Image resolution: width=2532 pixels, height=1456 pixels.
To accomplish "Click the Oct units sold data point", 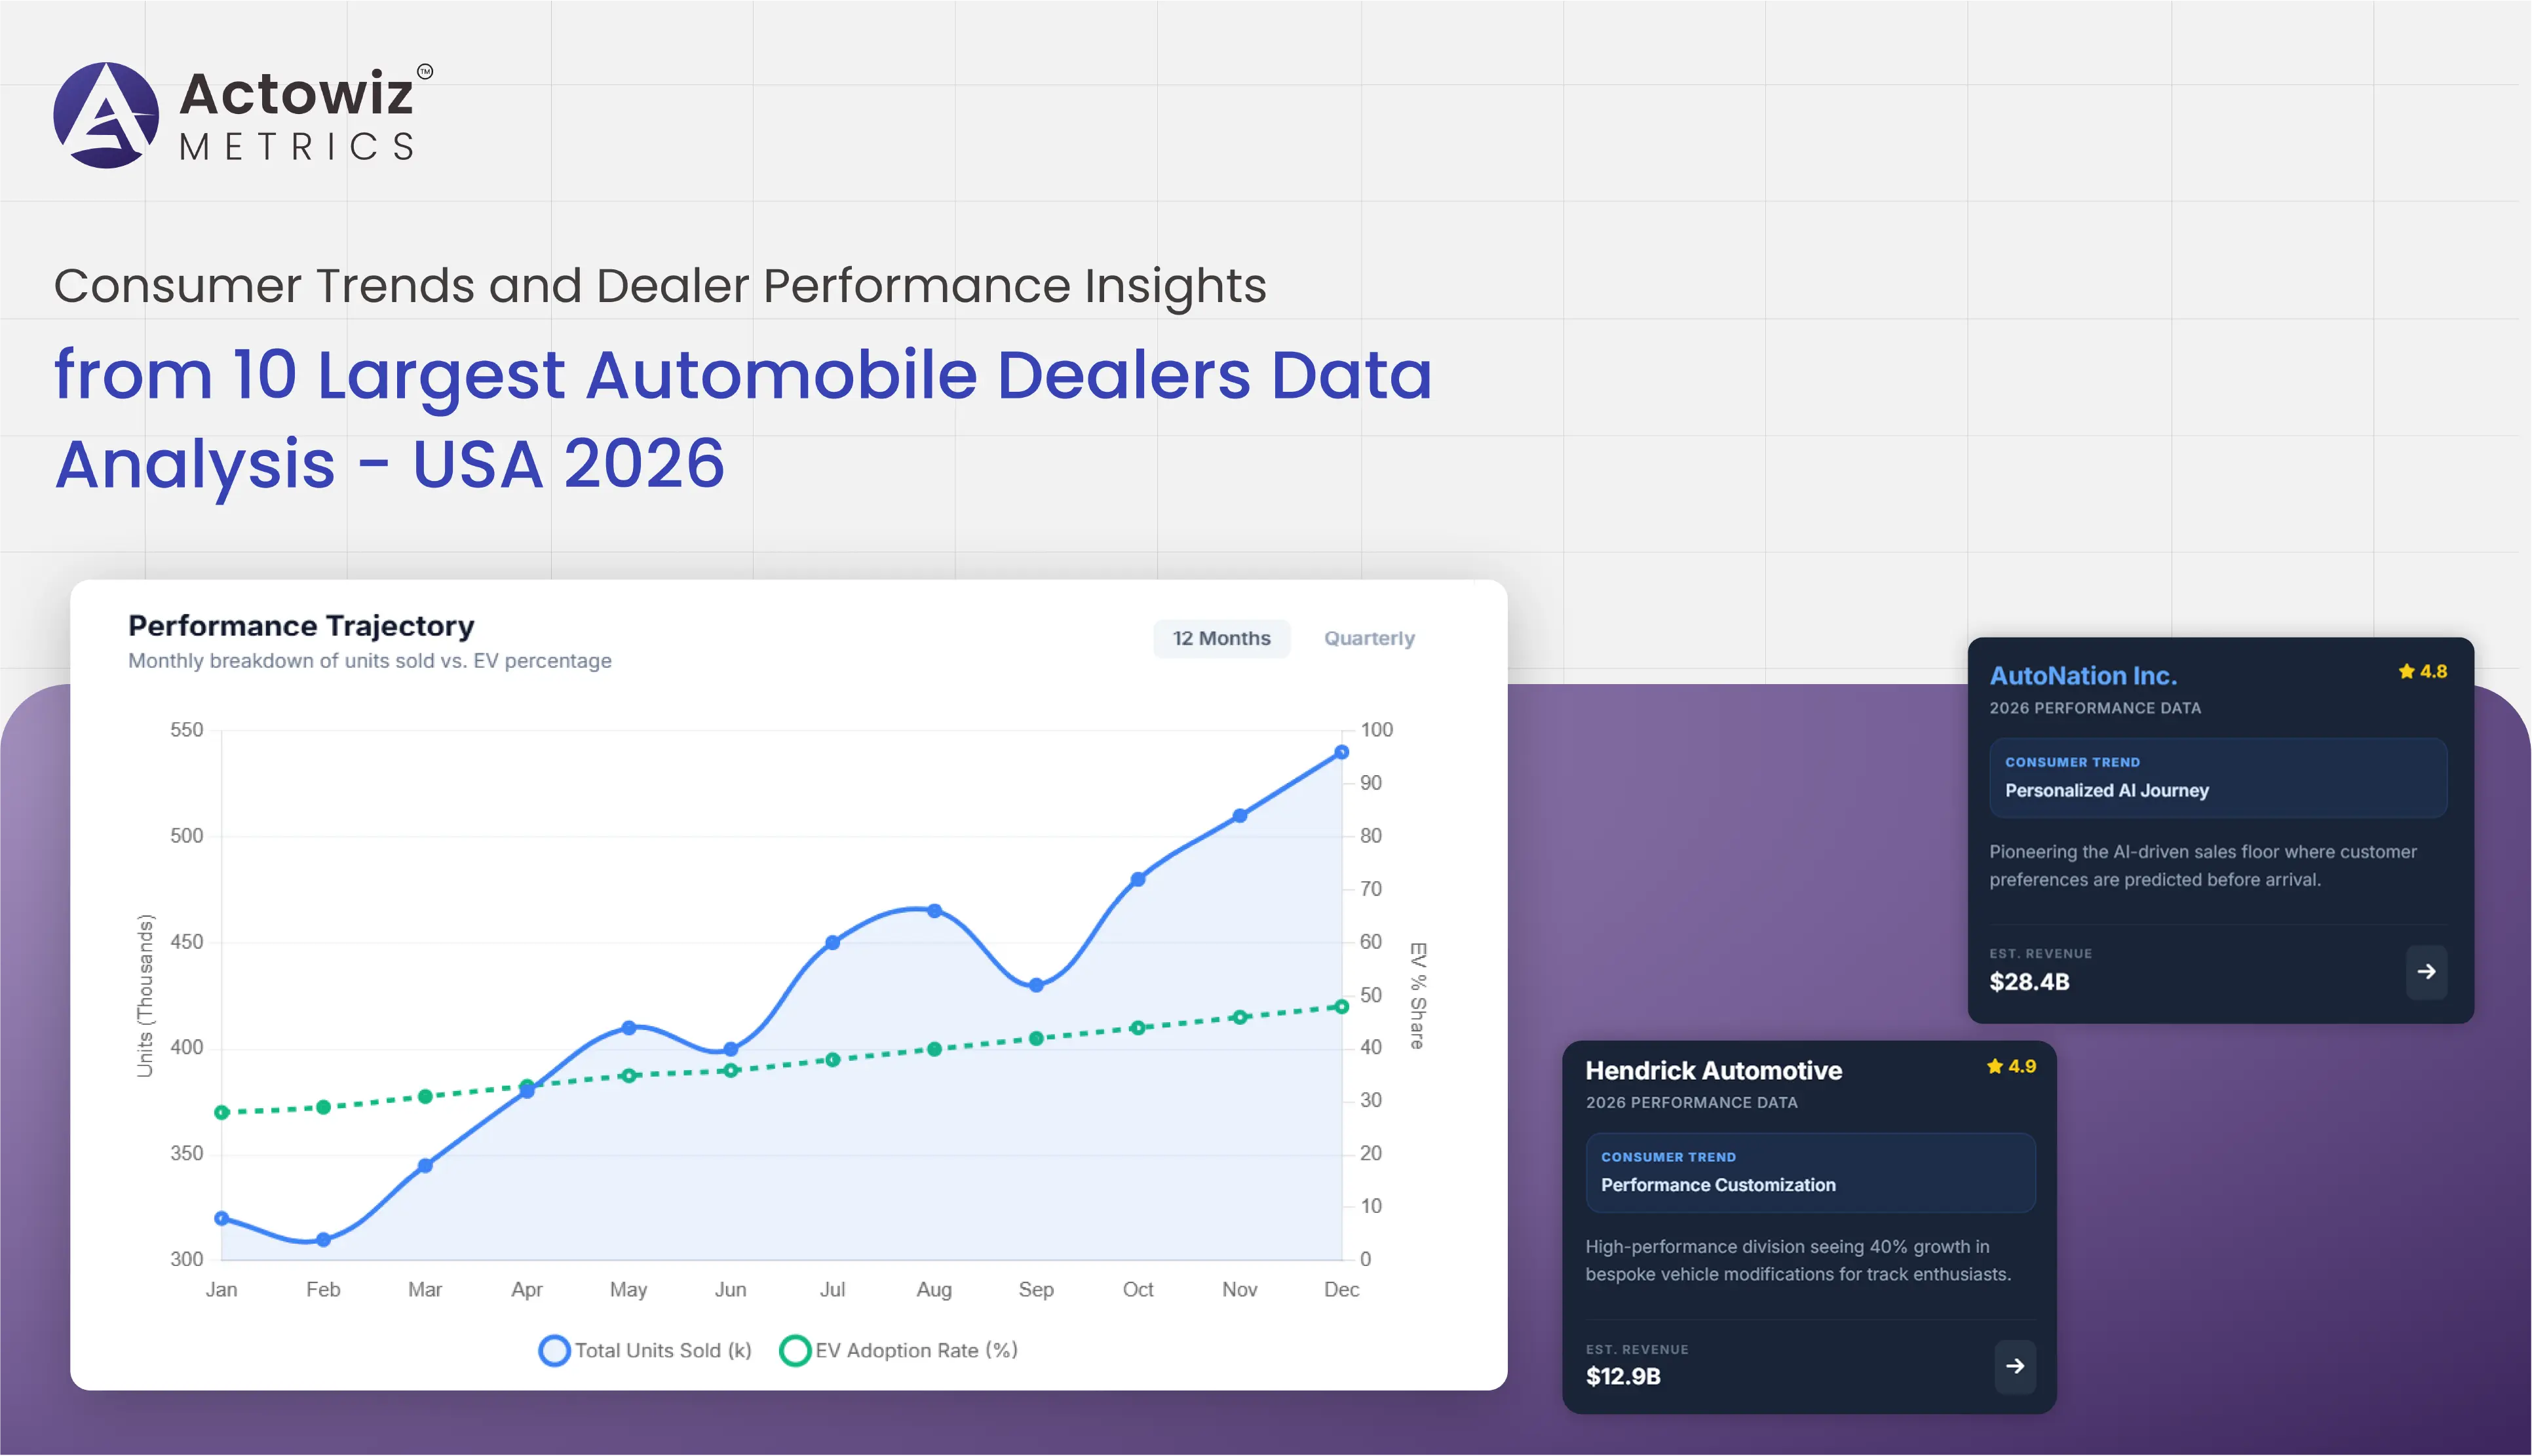I will coord(1138,879).
